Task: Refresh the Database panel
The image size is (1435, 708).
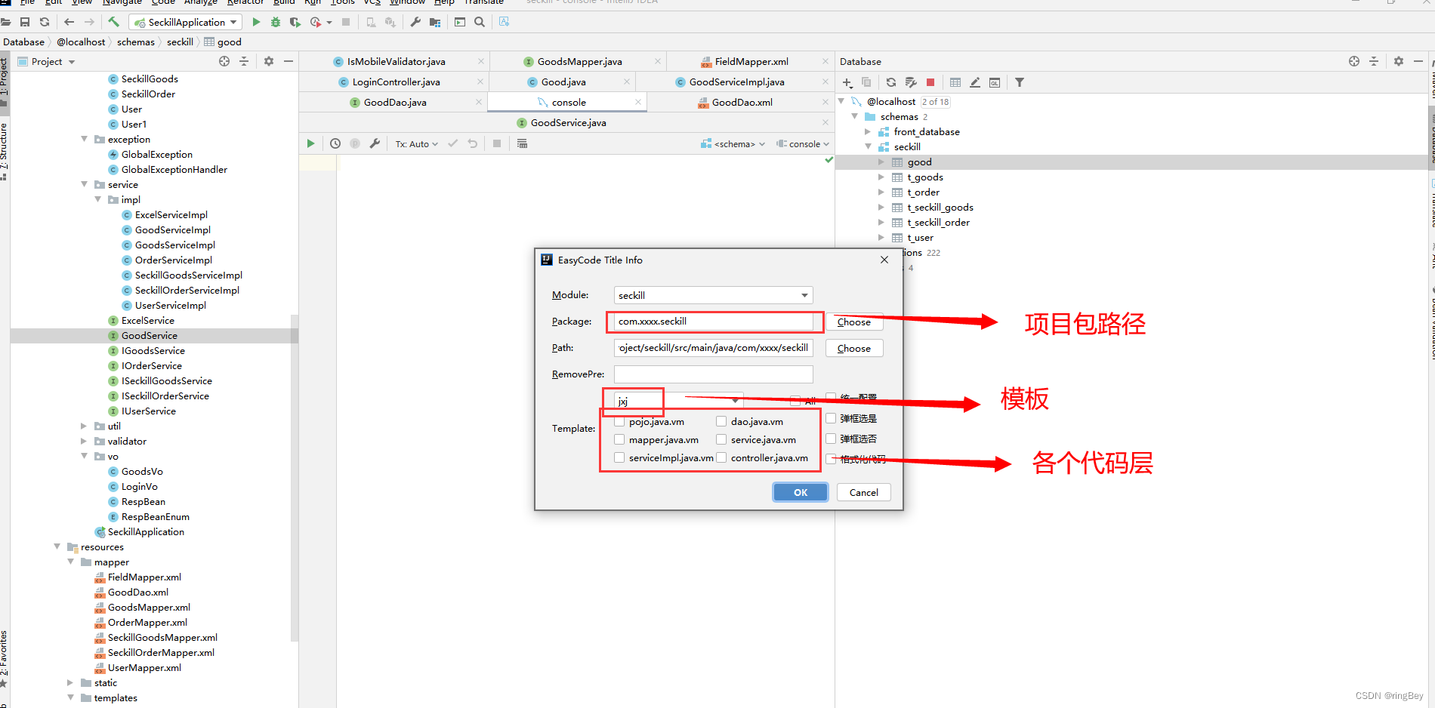Action: pos(891,82)
